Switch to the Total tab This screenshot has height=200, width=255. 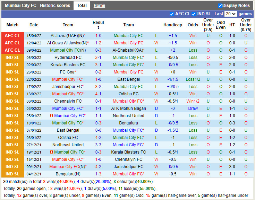pos(82,6)
